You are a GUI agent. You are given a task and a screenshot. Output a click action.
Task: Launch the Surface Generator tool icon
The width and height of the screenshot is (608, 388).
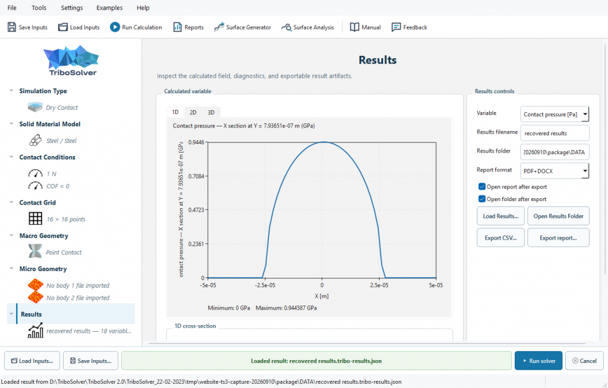(218, 27)
